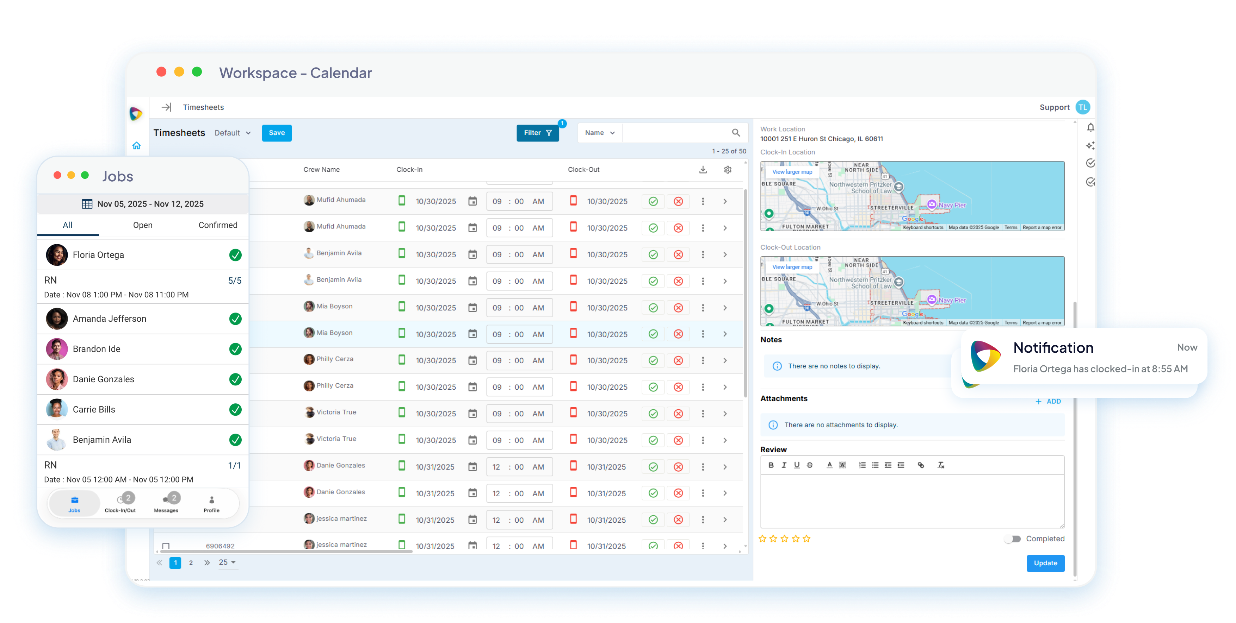The image size is (1236, 623).
Task: Toggle Danie Gonzales's green check in Jobs
Action: 235,379
